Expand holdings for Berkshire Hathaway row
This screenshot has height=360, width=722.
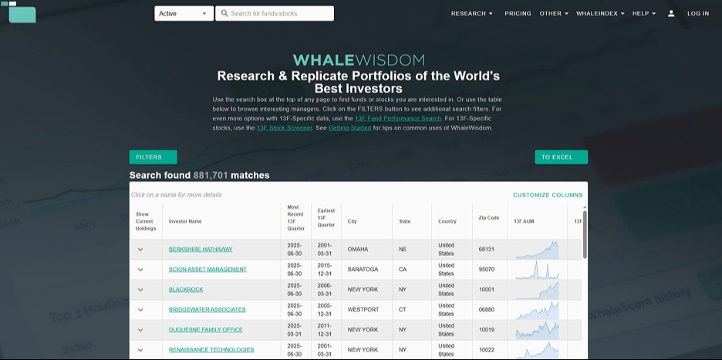coord(140,250)
